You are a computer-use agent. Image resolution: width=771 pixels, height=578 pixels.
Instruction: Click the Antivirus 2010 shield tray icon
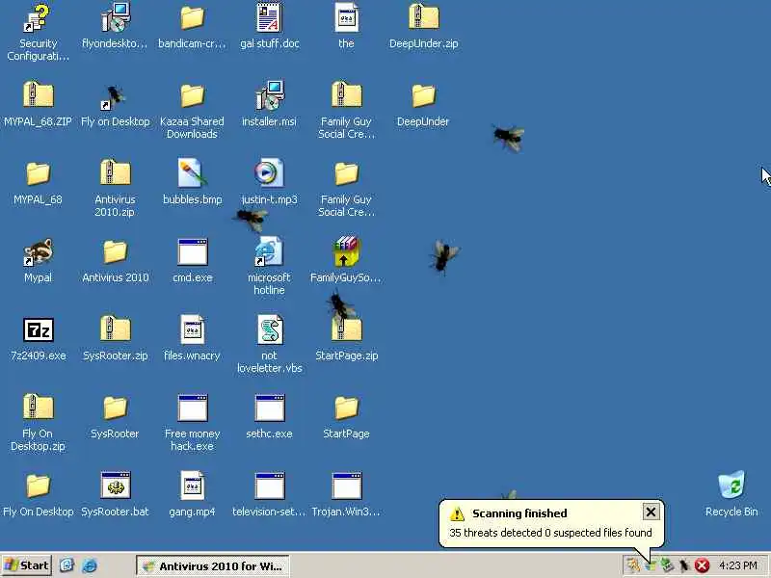pos(650,566)
